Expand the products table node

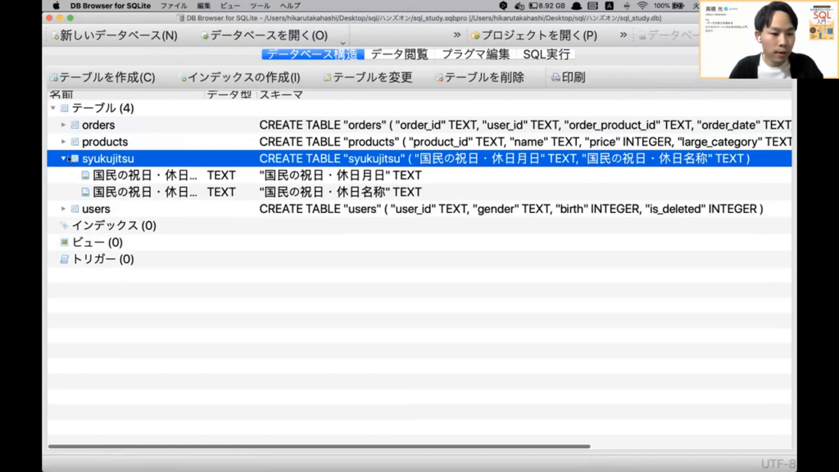tap(64, 142)
